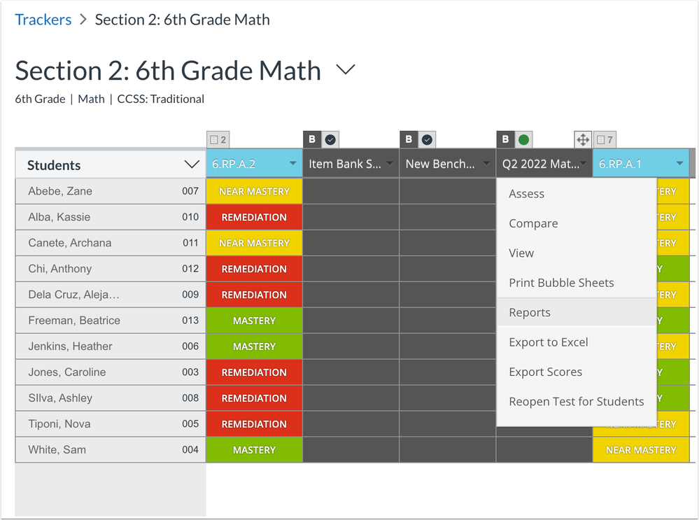699x520 pixels.
Task: Choose Export to Excel menu option
Action: [549, 342]
